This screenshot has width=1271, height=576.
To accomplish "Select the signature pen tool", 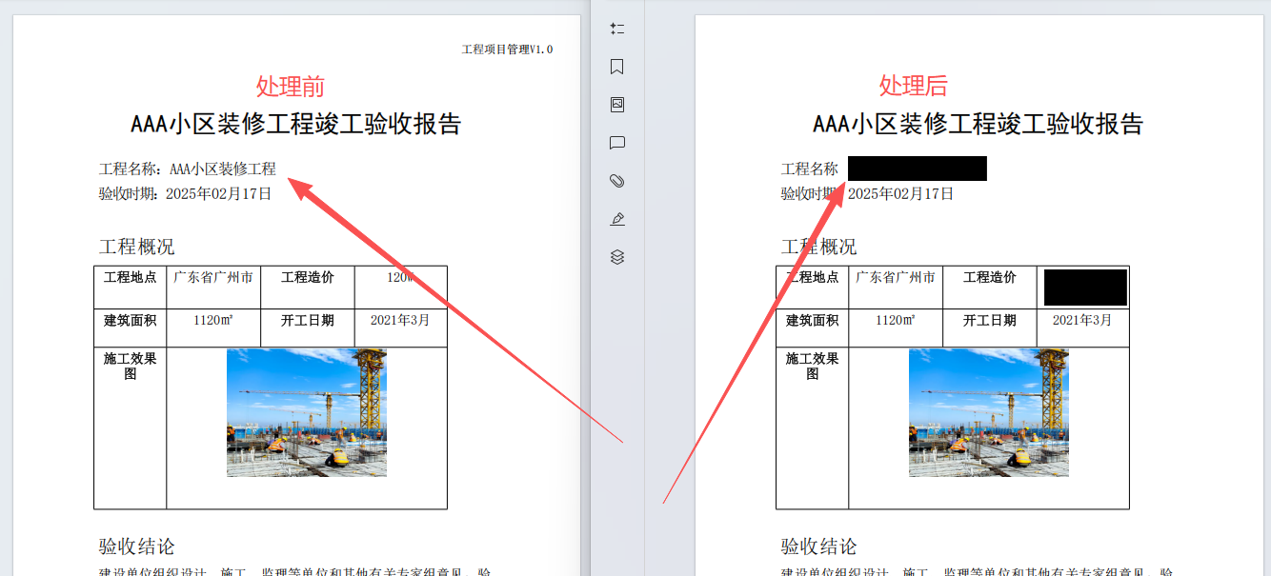I will [616, 218].
